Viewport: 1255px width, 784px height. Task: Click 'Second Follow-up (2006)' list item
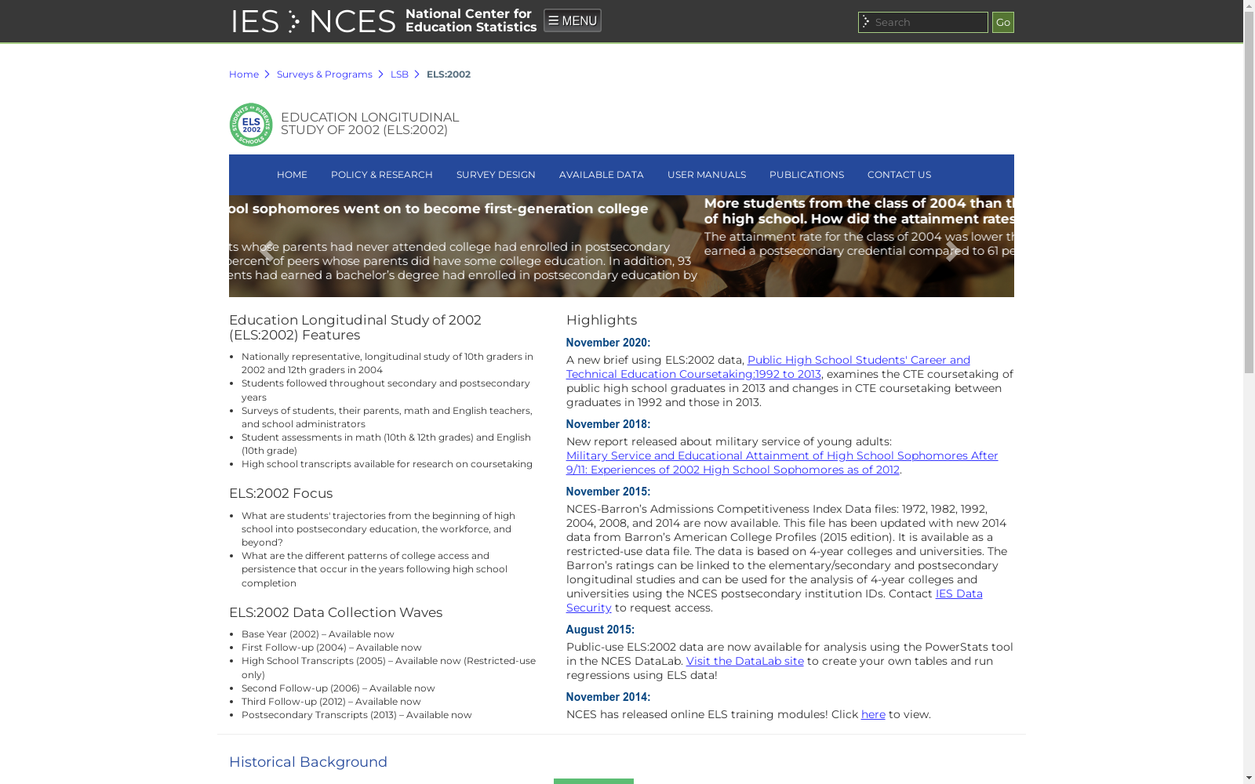click(338, 688)
